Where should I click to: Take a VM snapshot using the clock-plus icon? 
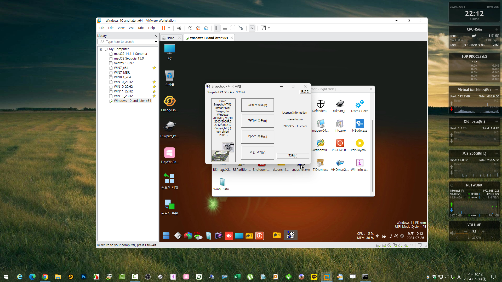[190, 28]
